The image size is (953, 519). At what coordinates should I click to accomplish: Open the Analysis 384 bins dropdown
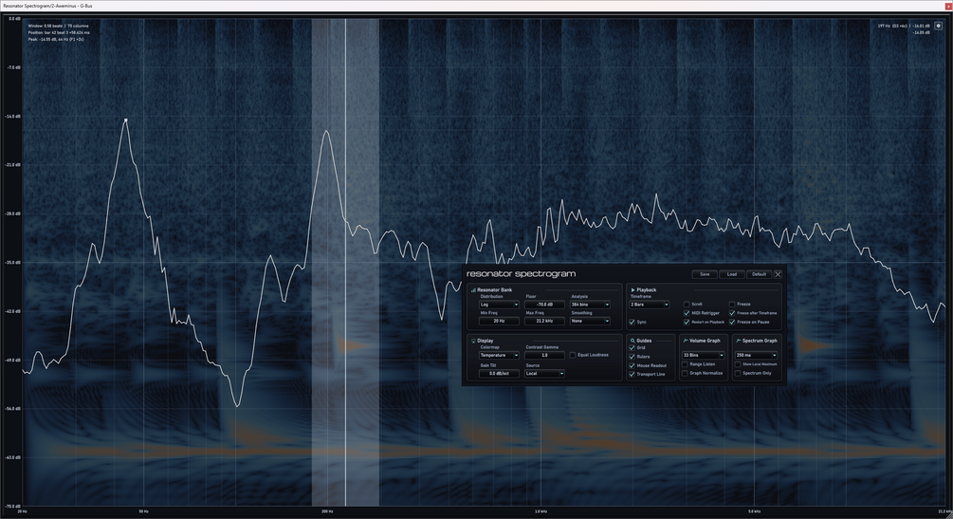tap(590, 305)
